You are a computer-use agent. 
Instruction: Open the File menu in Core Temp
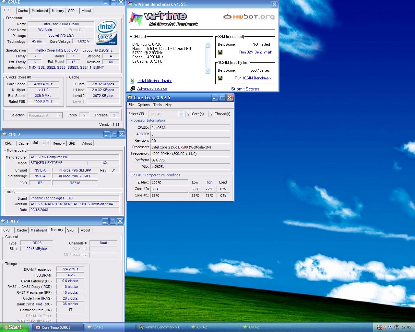coord(131,105)
